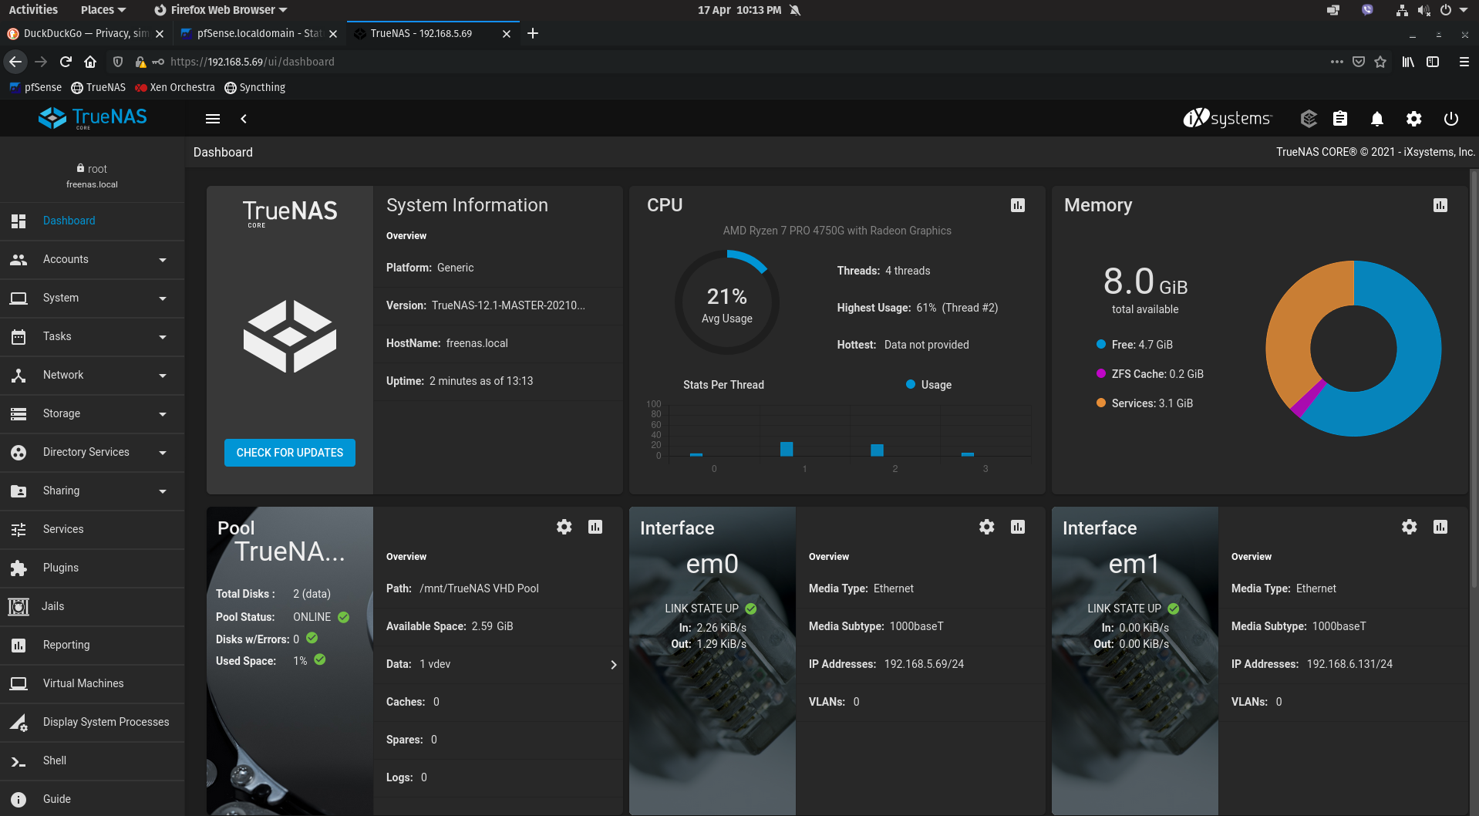Image resolution: width=1479 pixels, height=816 pixels.
Task: Go back with browser back arrow
Action: (x=15, y=62)
